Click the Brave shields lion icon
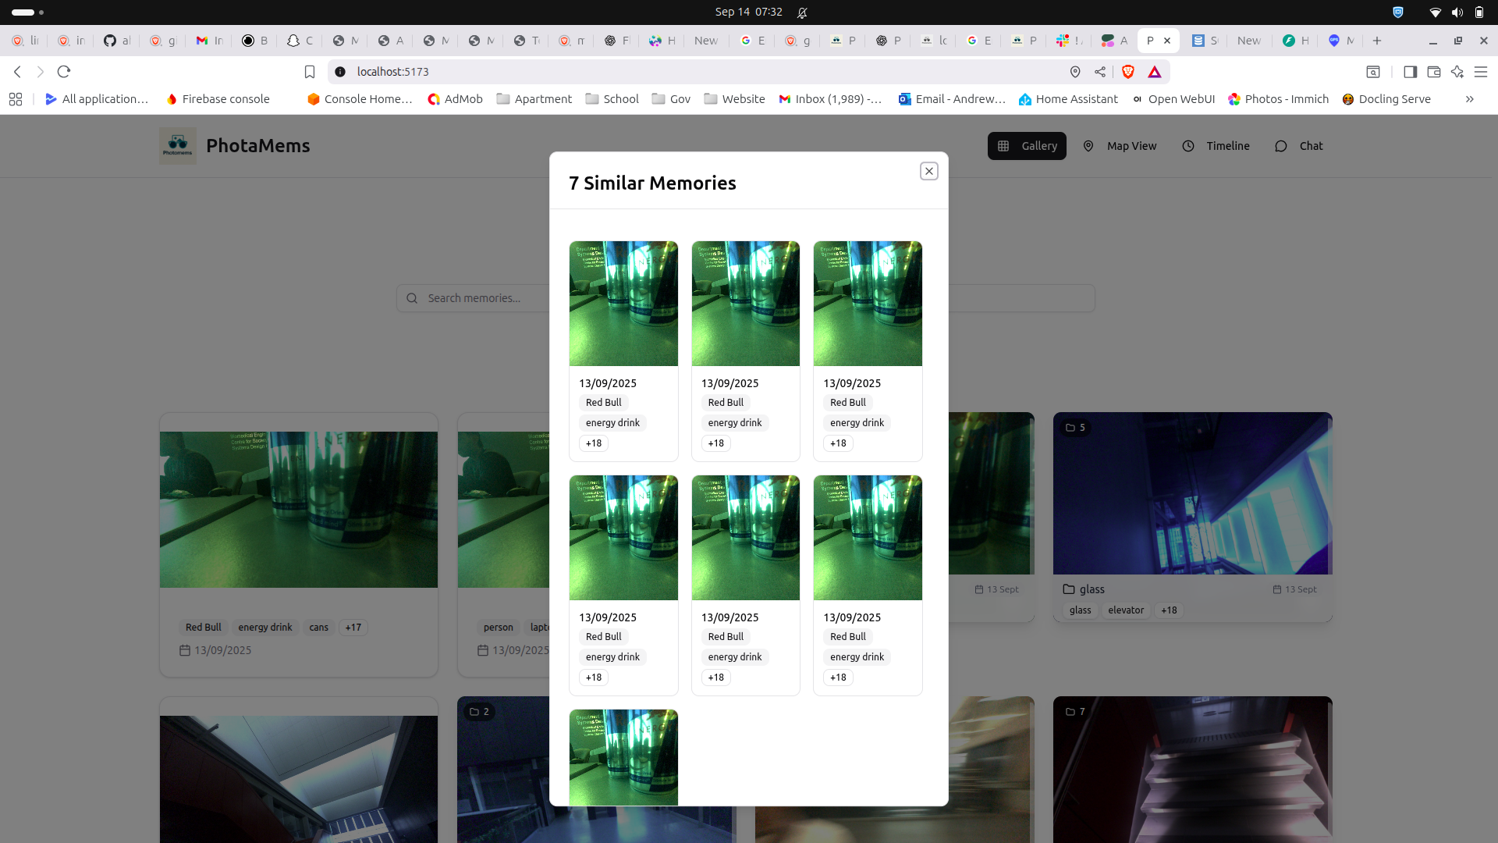 [1127, 72]
